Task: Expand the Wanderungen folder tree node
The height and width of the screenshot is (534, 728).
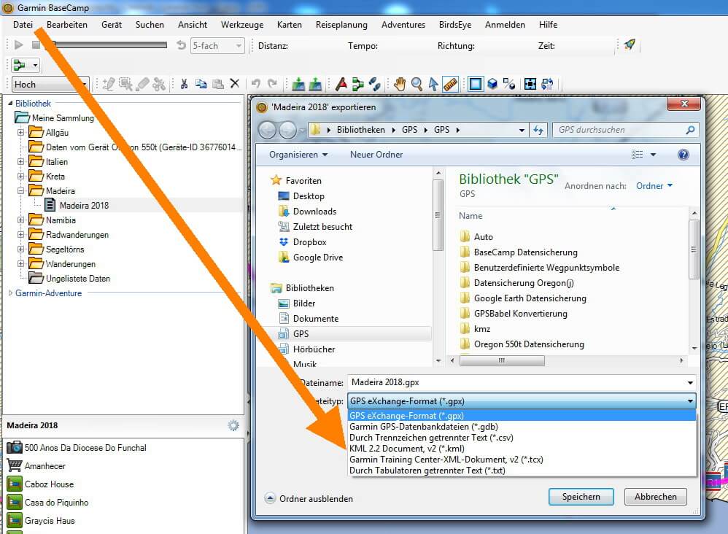Action: pyautogui.click(x=21, y=264)
